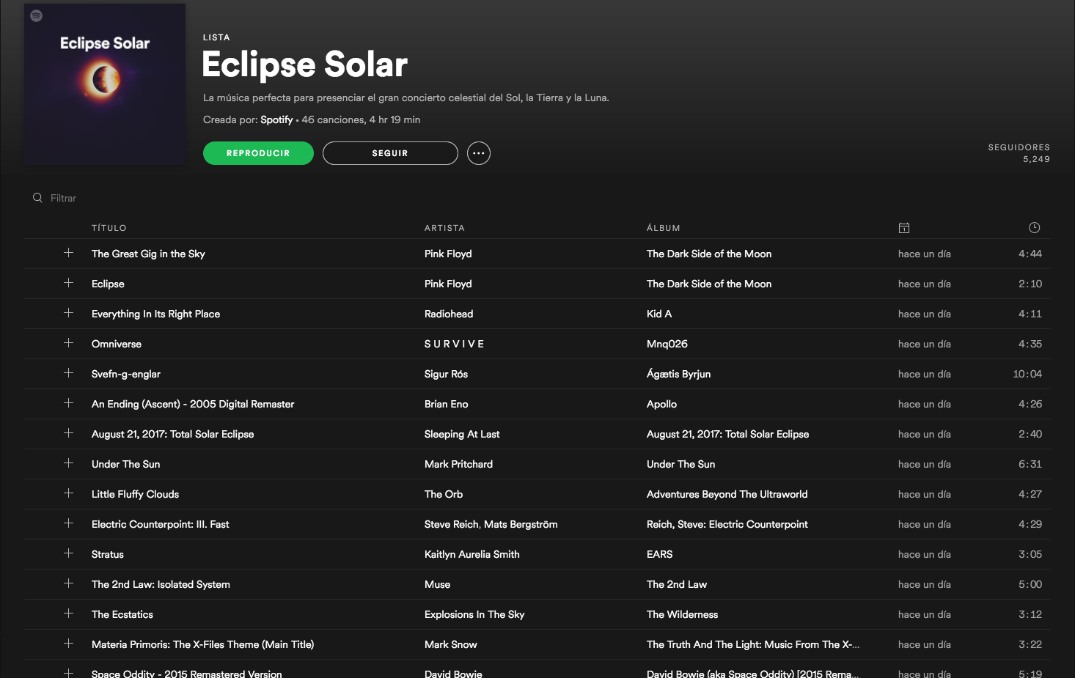Toggle saving "Omniverse" to your library
Screen dimensions: 1075x678
[x=68, y=343]
